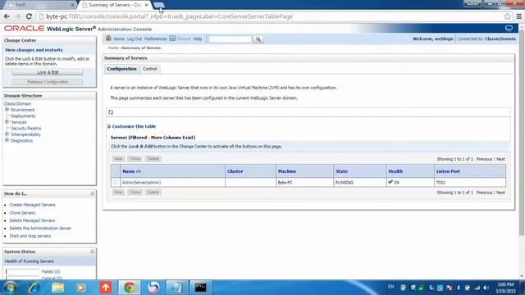525x295 pixels.
Task: Expand the Interoperability tree node
Action: [7, 134]
